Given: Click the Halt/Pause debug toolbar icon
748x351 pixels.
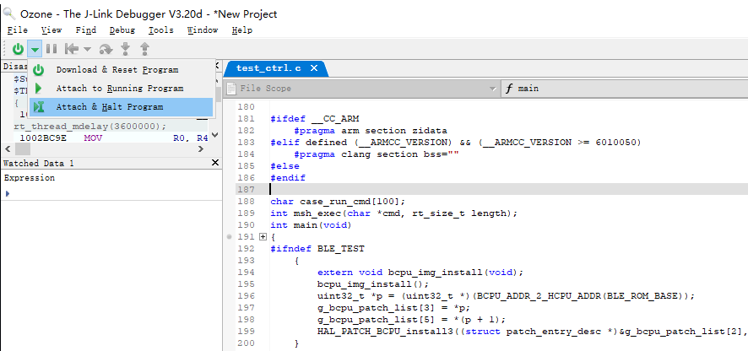Looking at the screenshot, I should (51, 49).
